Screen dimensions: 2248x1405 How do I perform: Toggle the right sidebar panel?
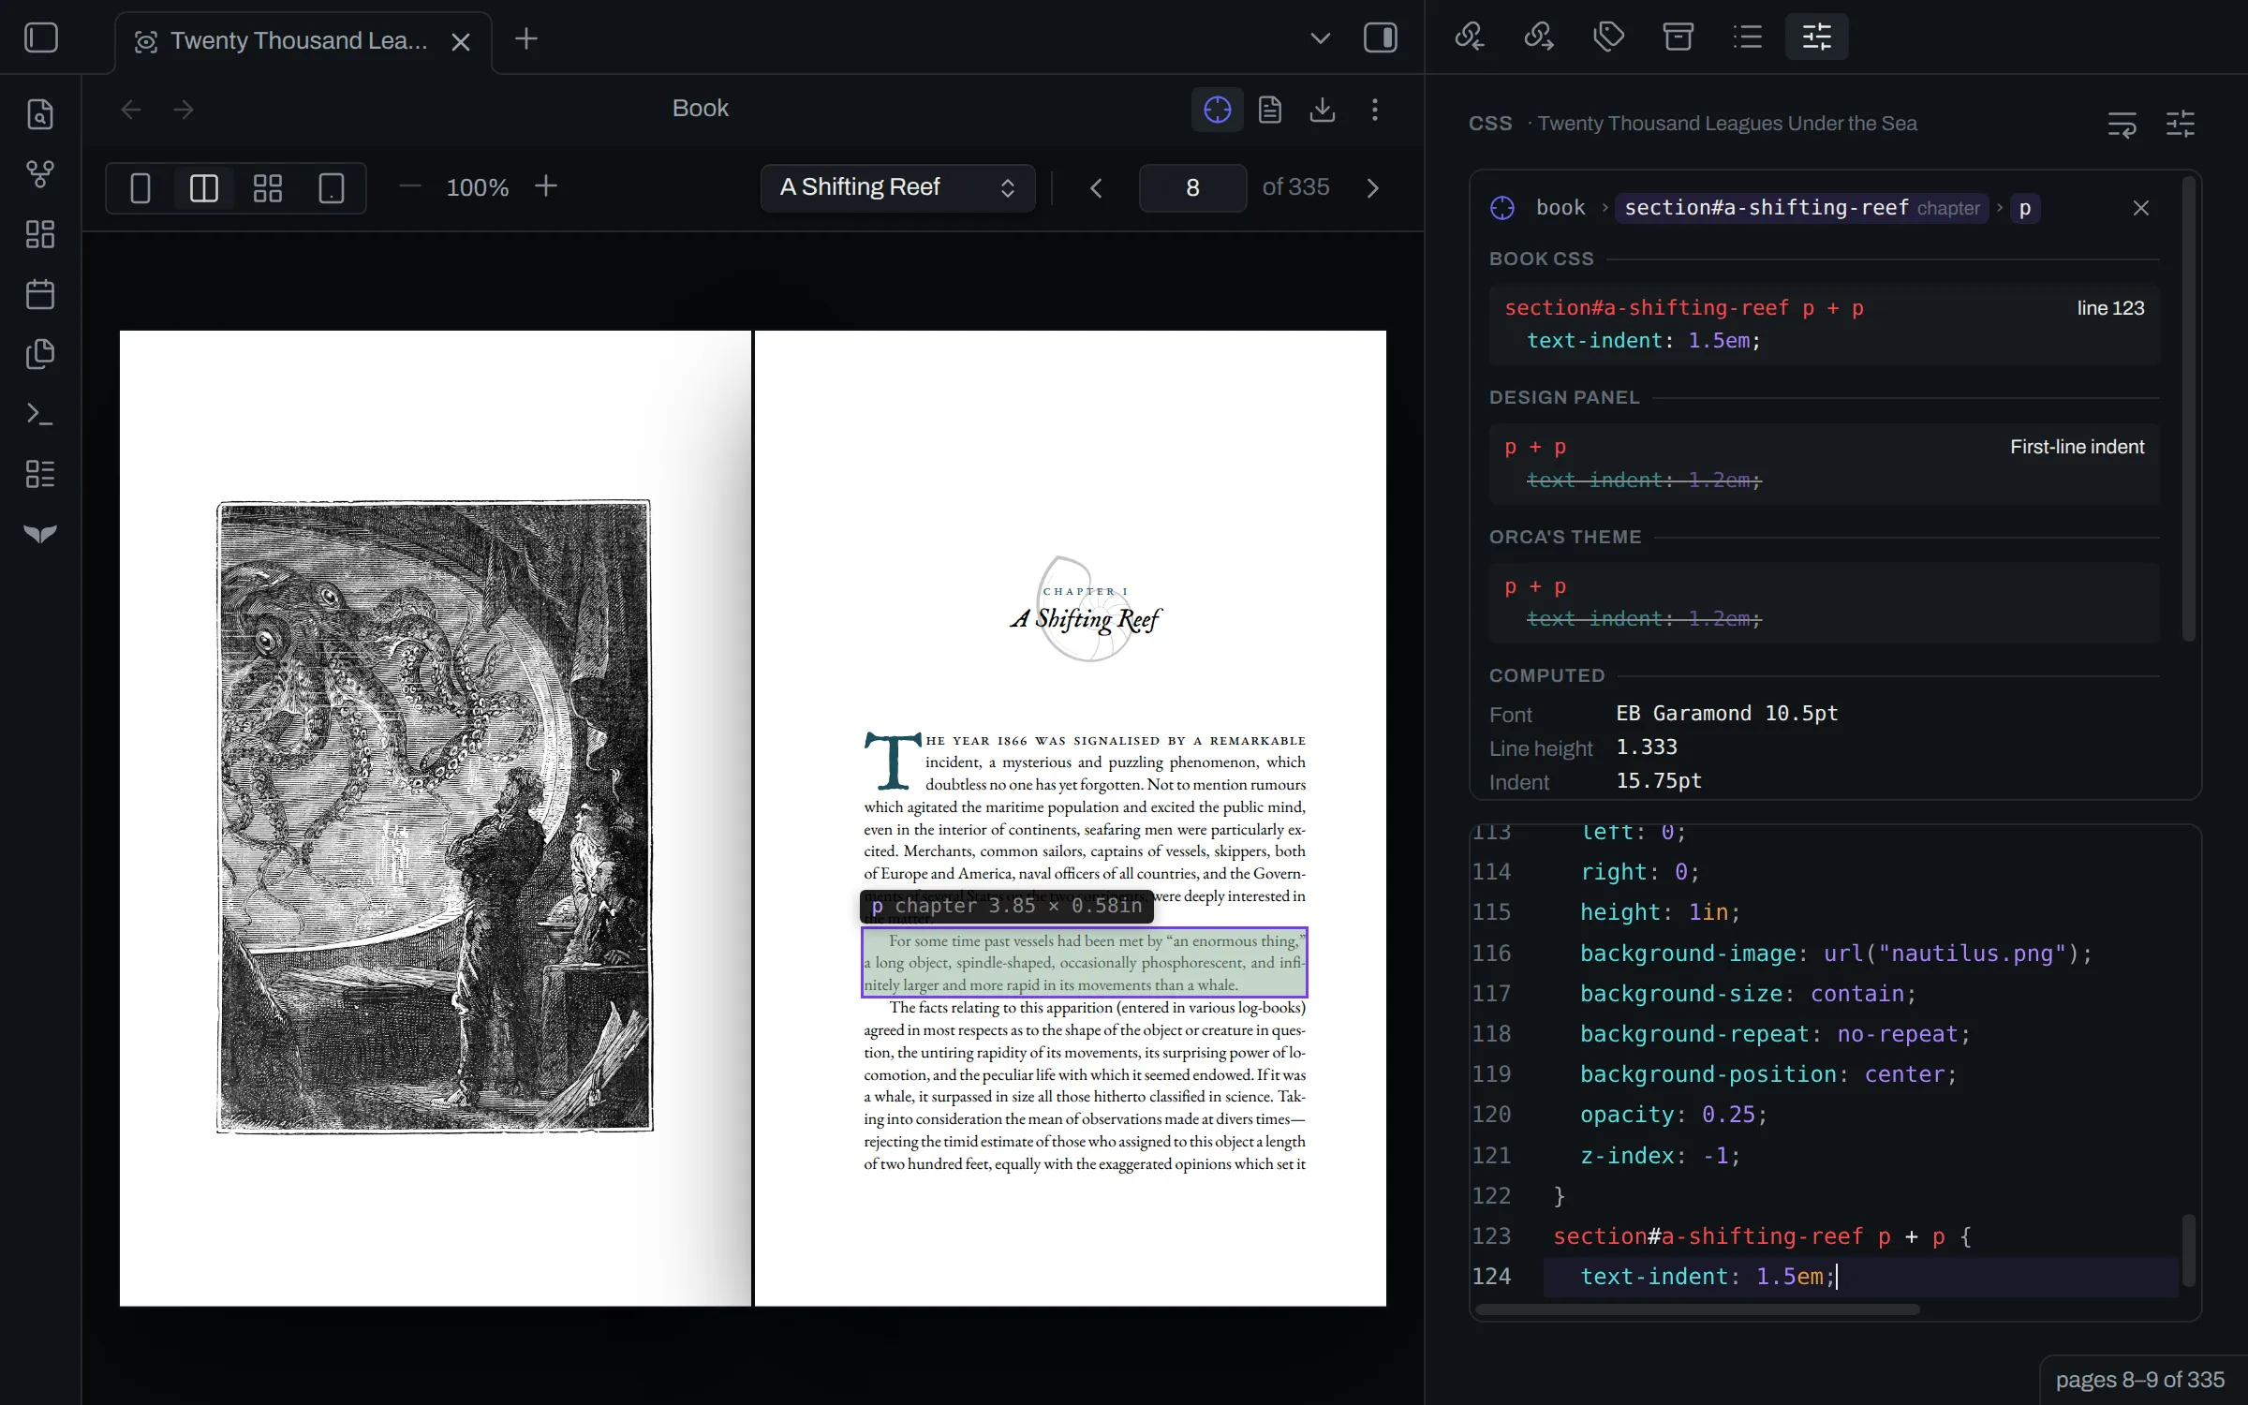[x=1381, y=38]
